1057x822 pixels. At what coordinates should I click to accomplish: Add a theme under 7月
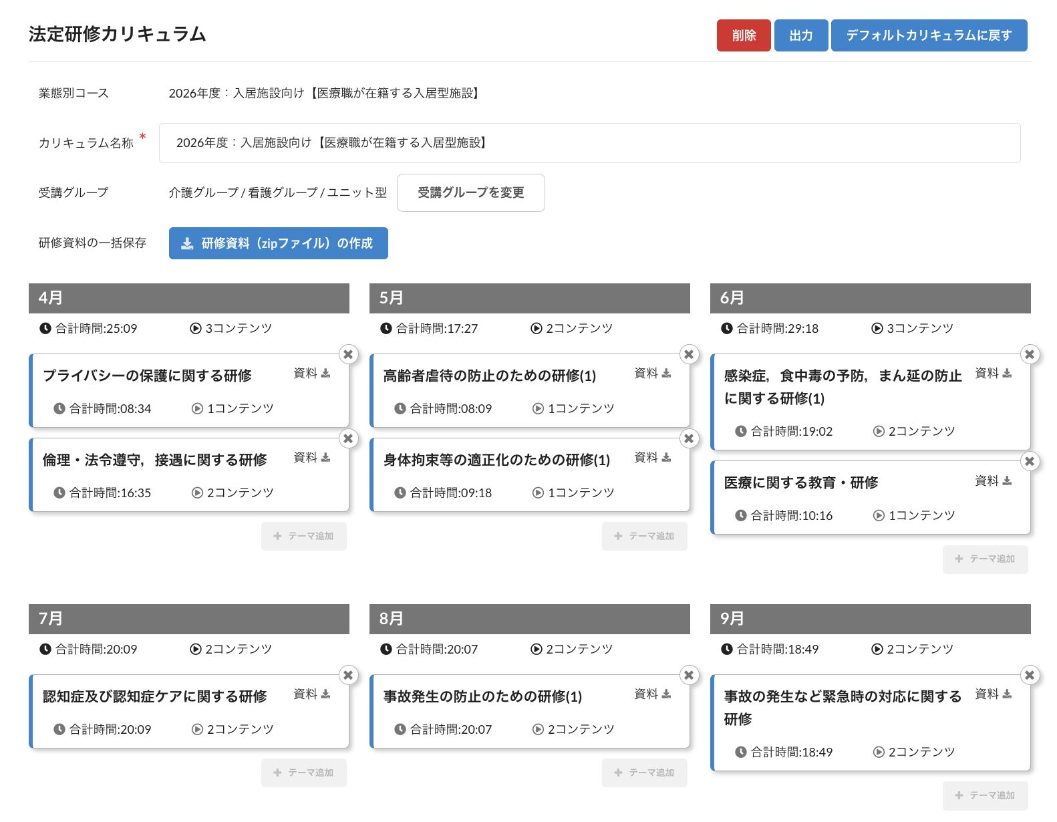tap(304, 773)
